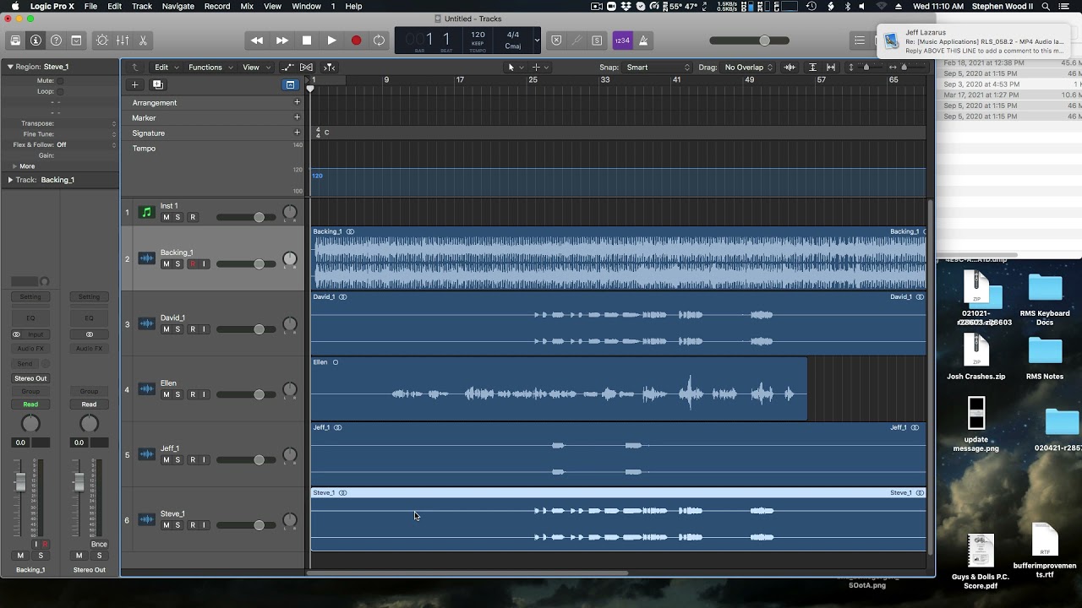
Task: Toggle the Solo S button in control bar
Action: coord(597,41)
